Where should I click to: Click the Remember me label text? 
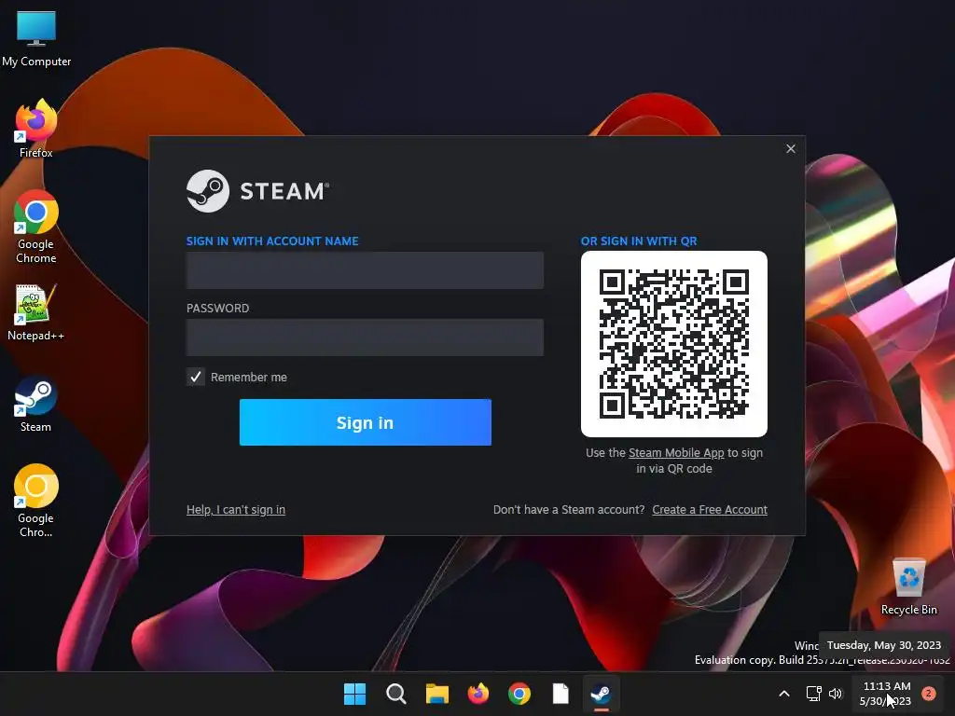pyautogui.click(x=248, y=378)
